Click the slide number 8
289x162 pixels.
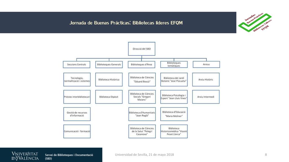[266, 155]
